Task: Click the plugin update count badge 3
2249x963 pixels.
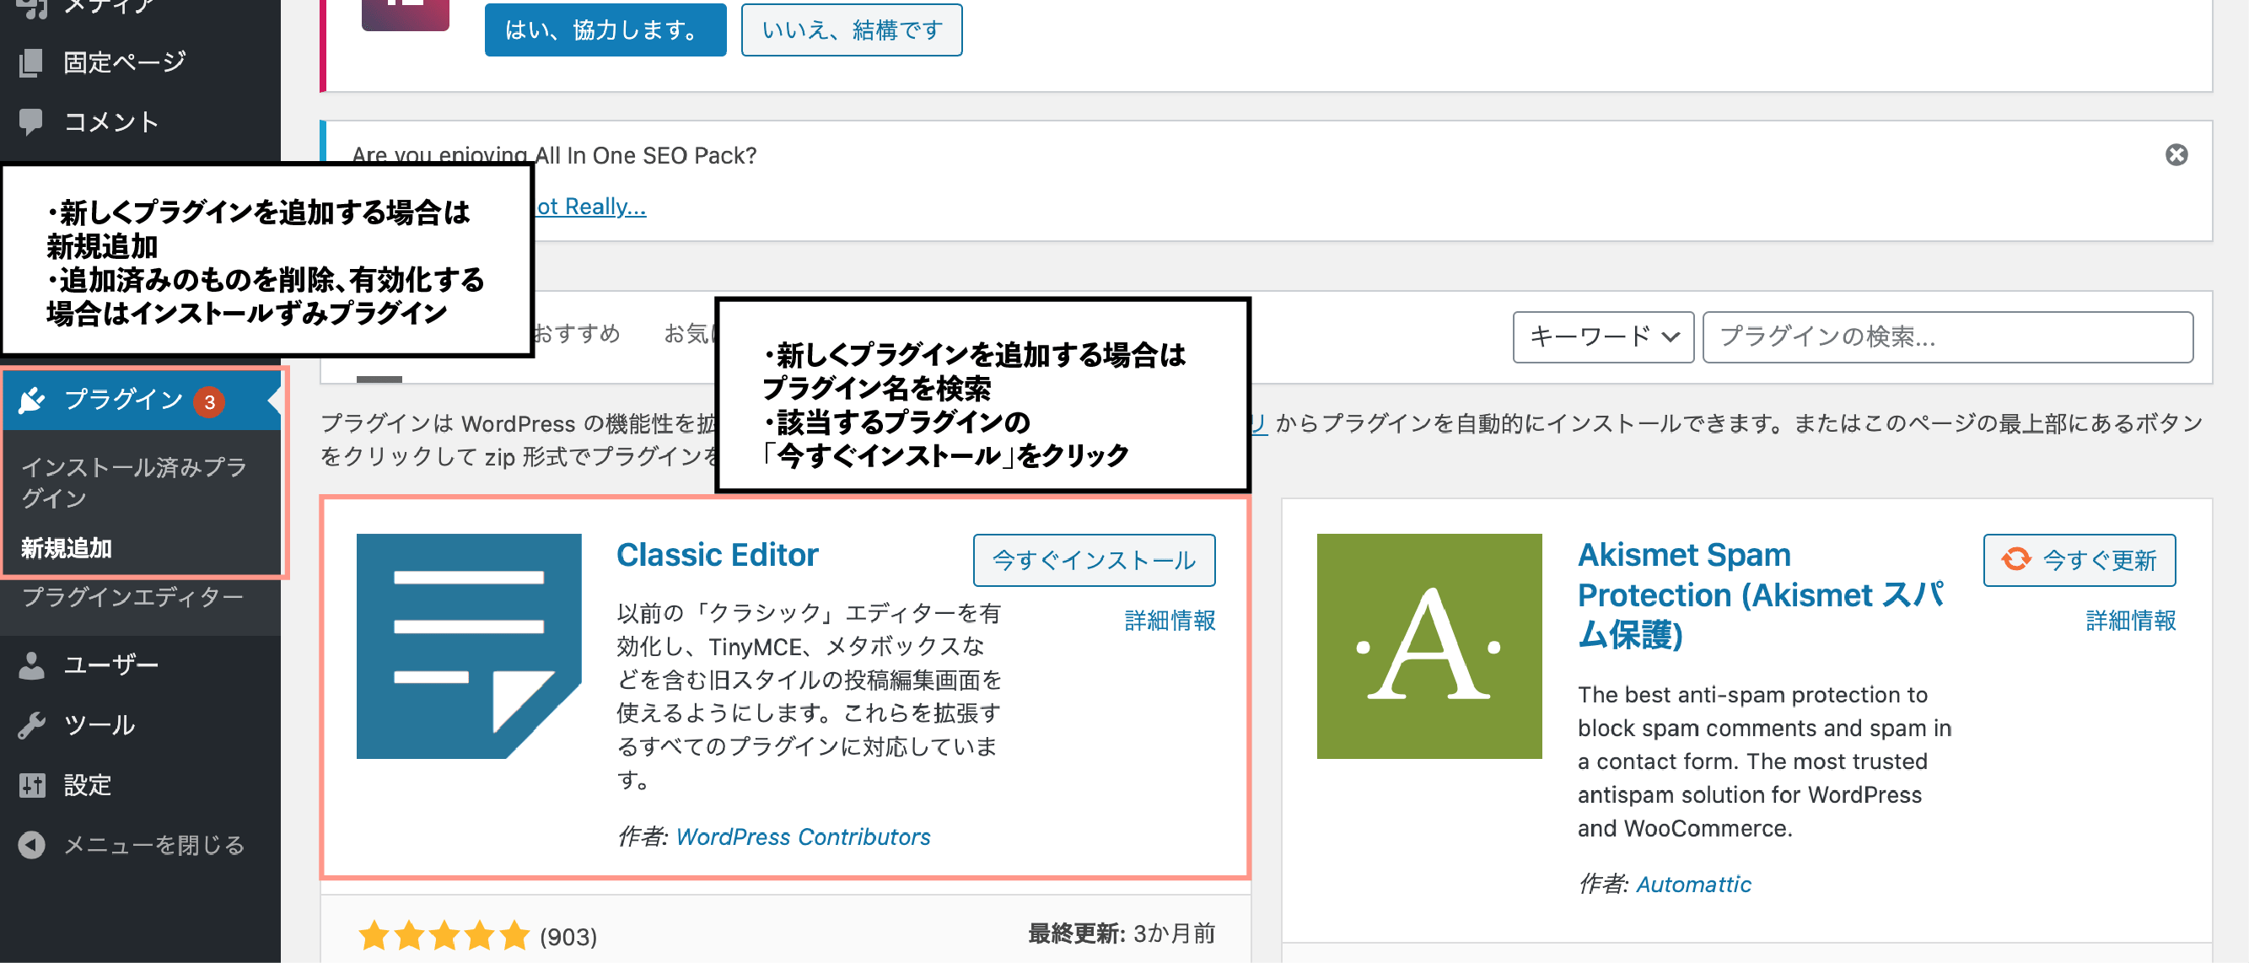Action: tap(209, 401)
